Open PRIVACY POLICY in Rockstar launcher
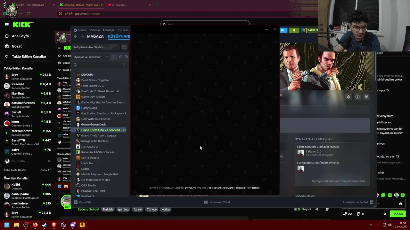Screen dimensions: 410x230 click(x=195, y=188)
